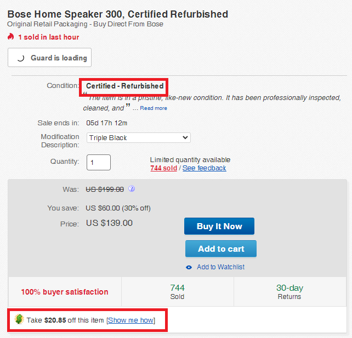Click the US $60.00 (30% off) savings text

pyautogui.click(x=118, y=208)
